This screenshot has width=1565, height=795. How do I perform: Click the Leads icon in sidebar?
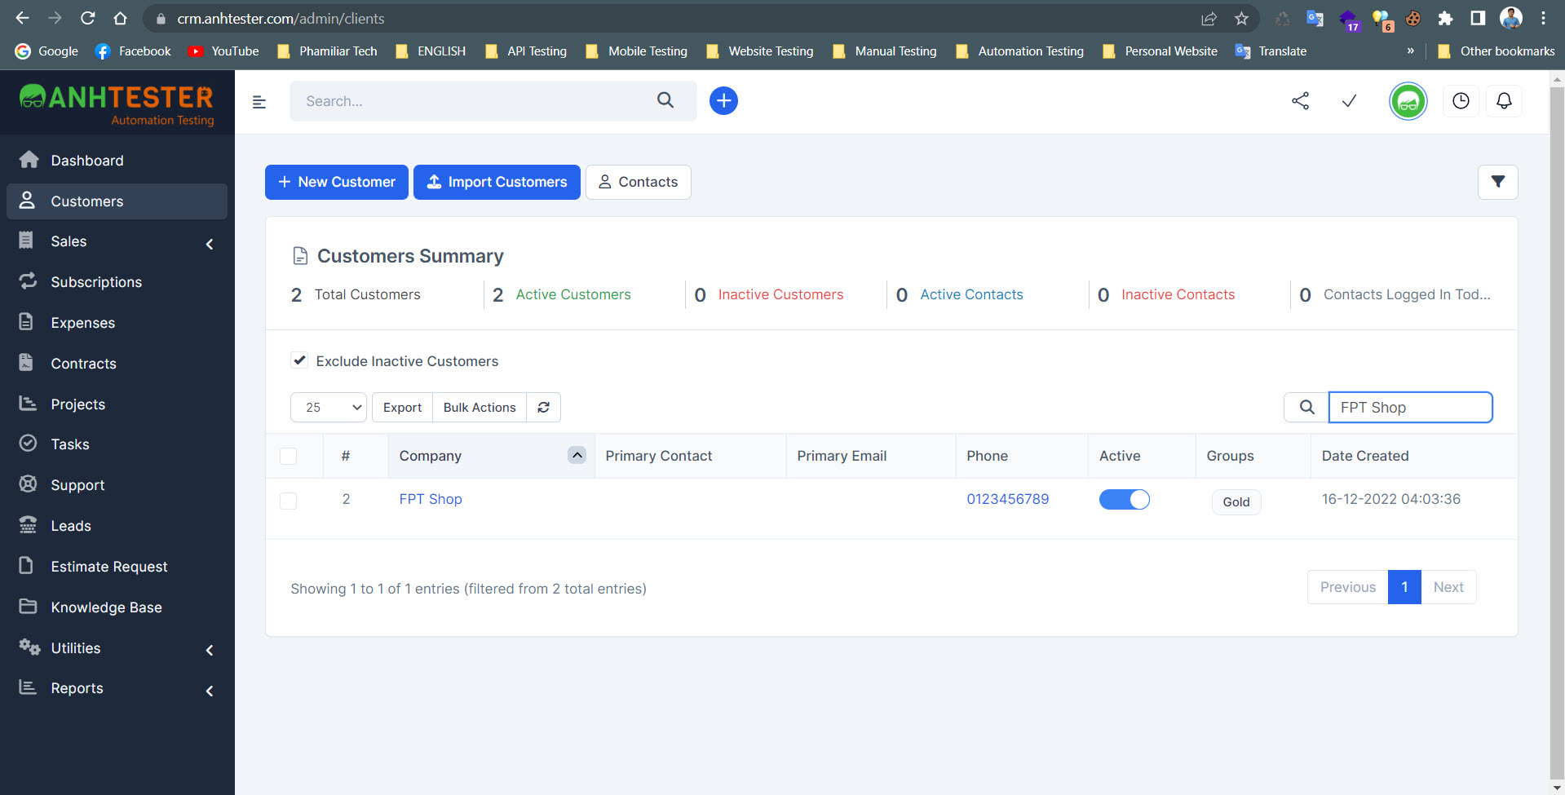[28, 525]
